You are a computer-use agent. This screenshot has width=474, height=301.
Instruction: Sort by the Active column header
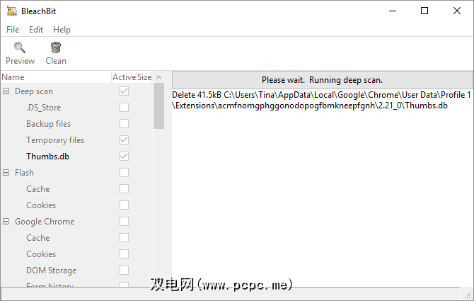[x=123, y=77]
